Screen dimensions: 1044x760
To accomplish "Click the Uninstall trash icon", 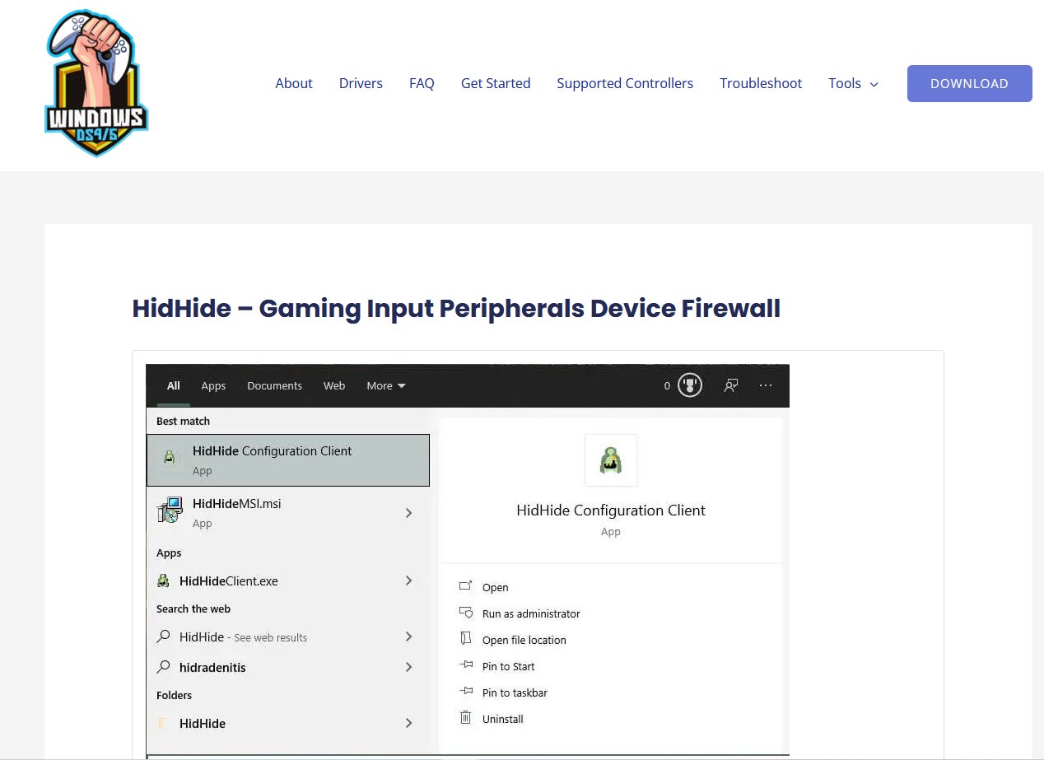I will 466,718.
